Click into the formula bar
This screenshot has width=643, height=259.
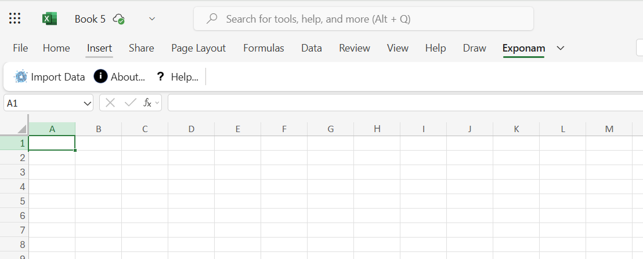pos(405,103)
